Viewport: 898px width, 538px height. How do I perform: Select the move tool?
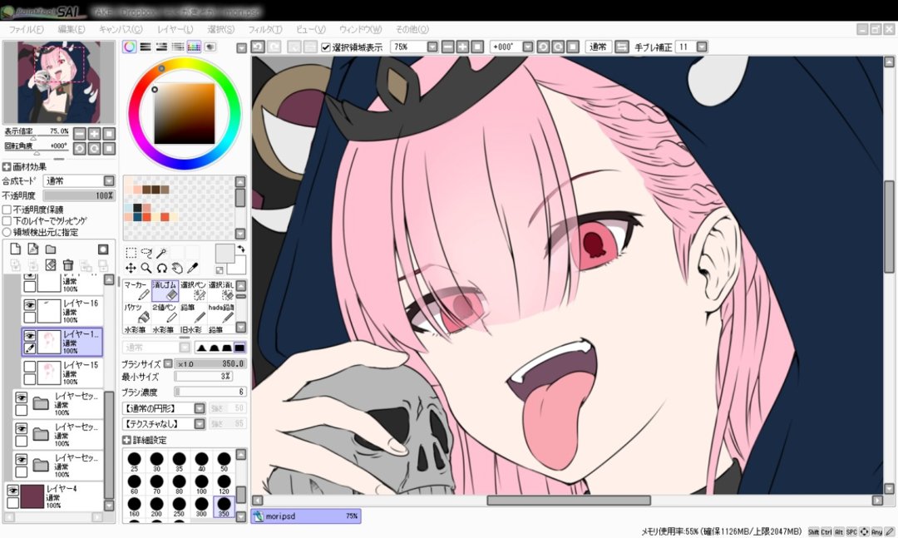[x=131, y=268]
